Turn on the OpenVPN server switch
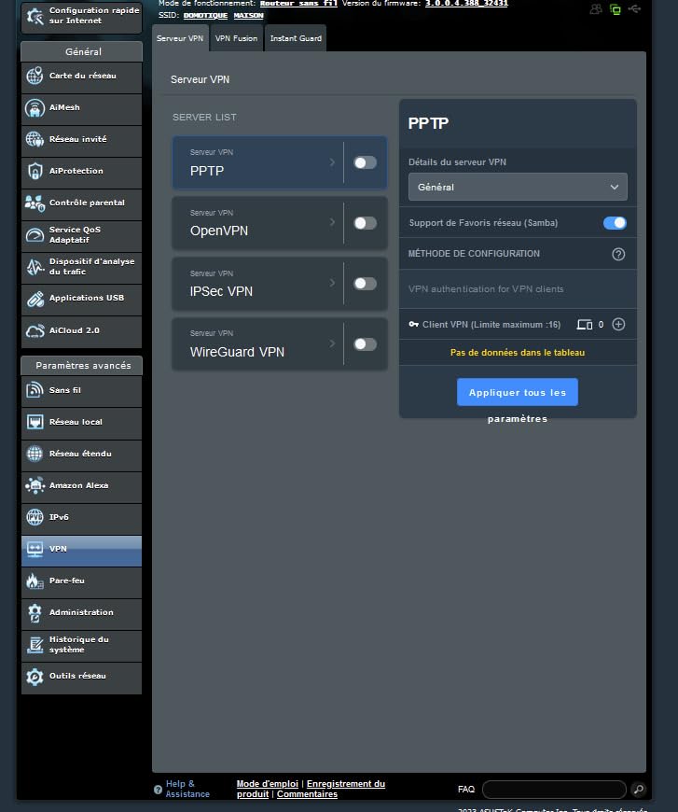This screenshot has width=678, height=812. click(x=365, y=223)
